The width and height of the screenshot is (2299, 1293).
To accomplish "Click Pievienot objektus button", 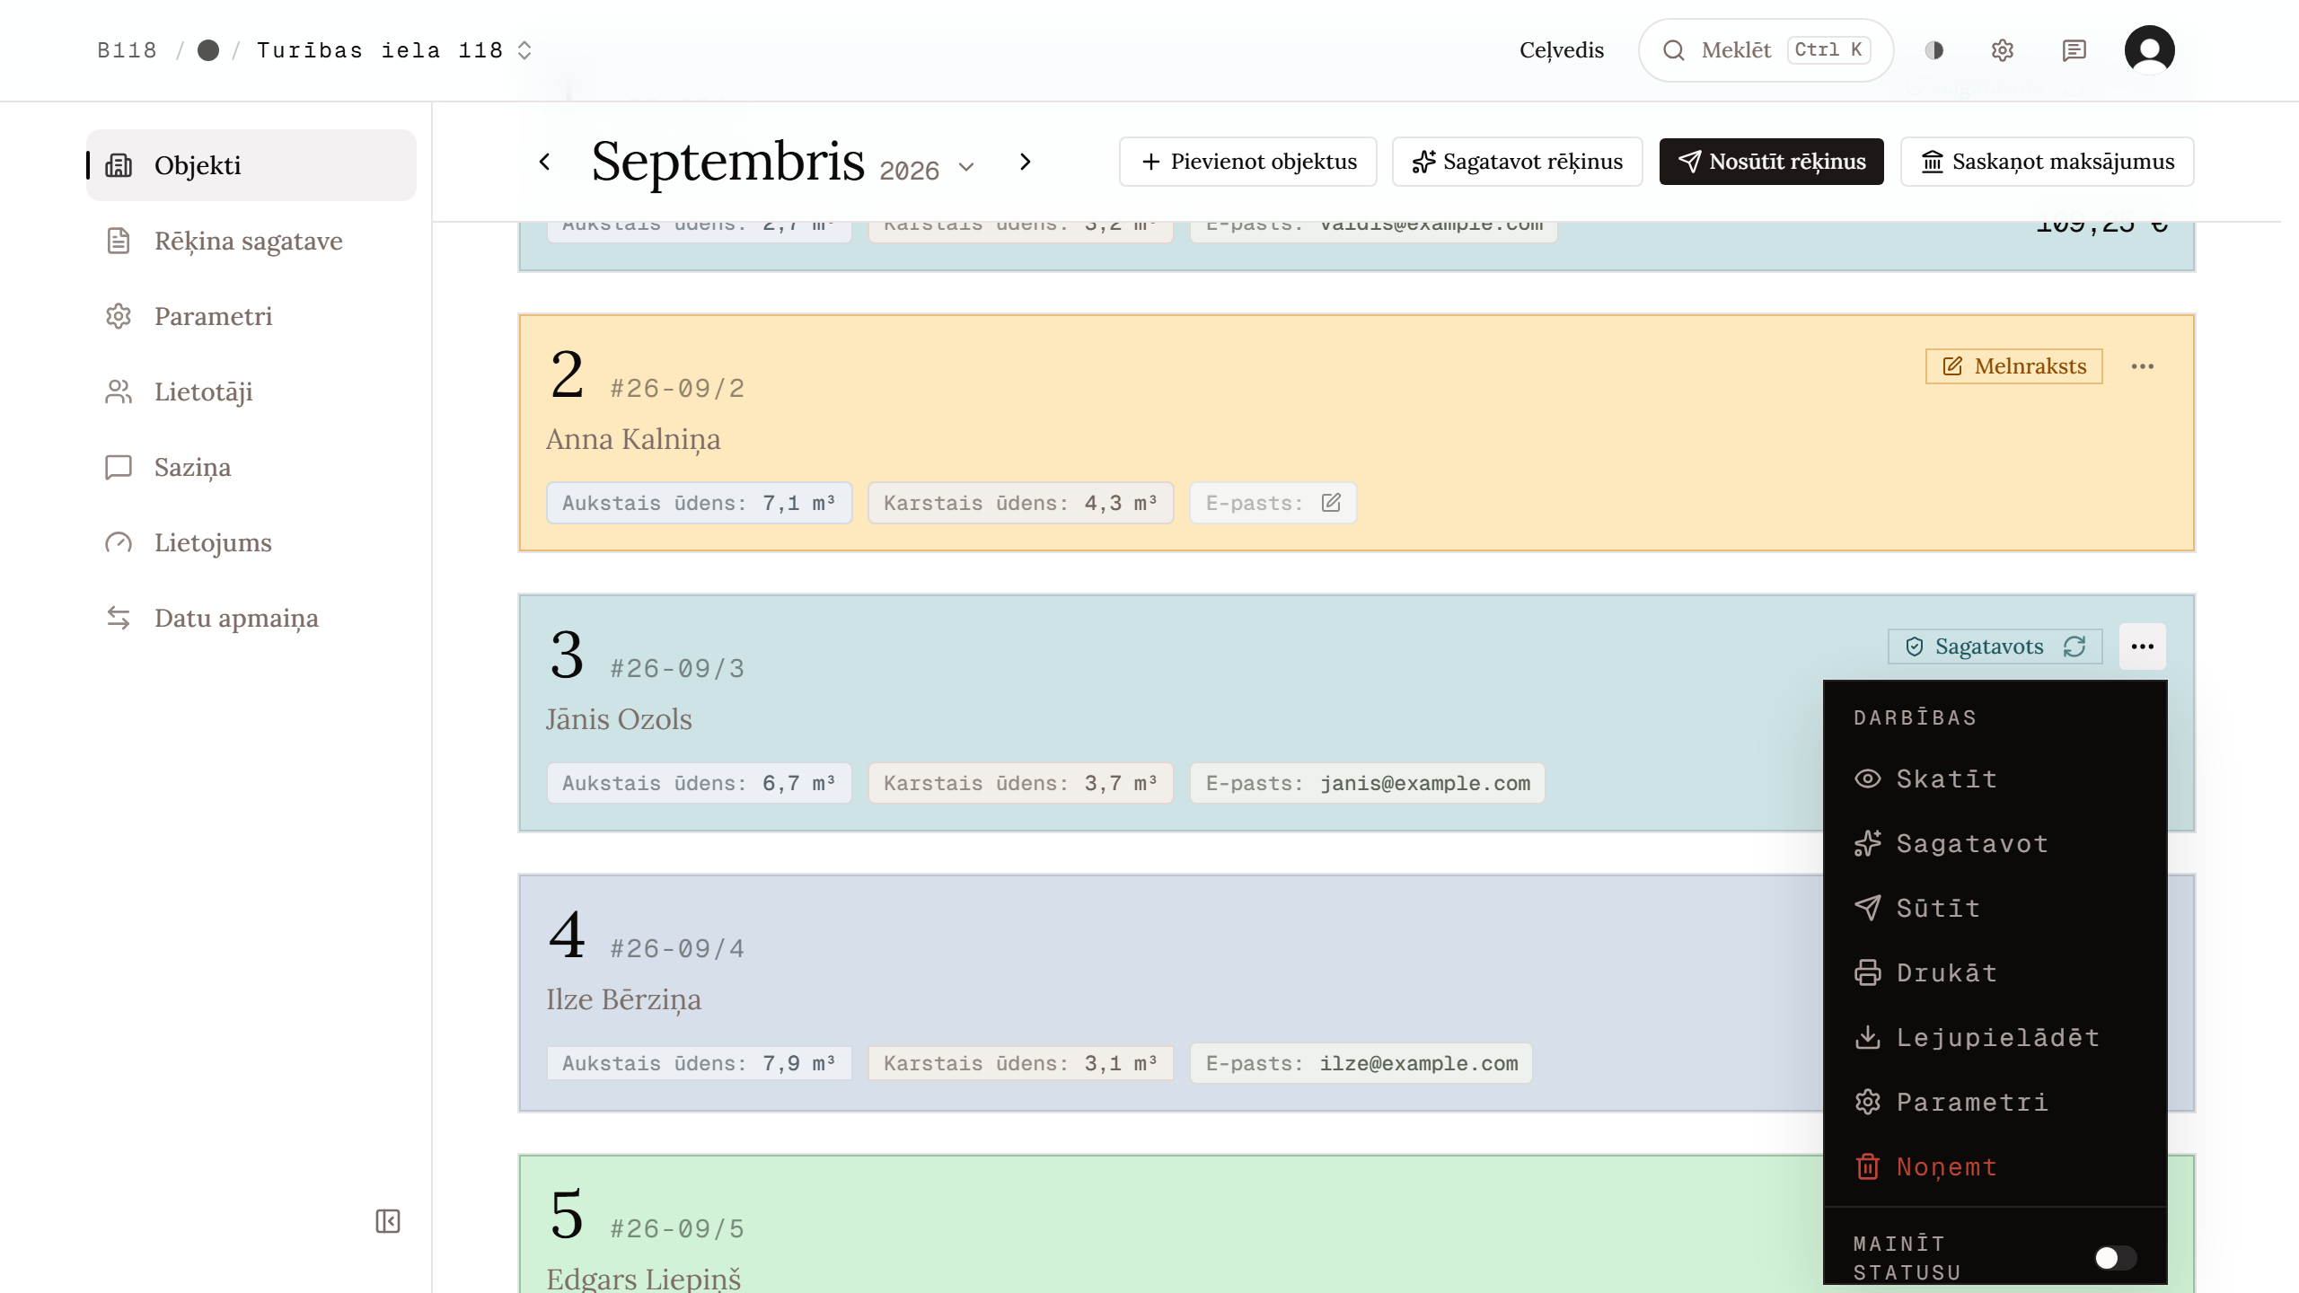I will (1248, 162).
